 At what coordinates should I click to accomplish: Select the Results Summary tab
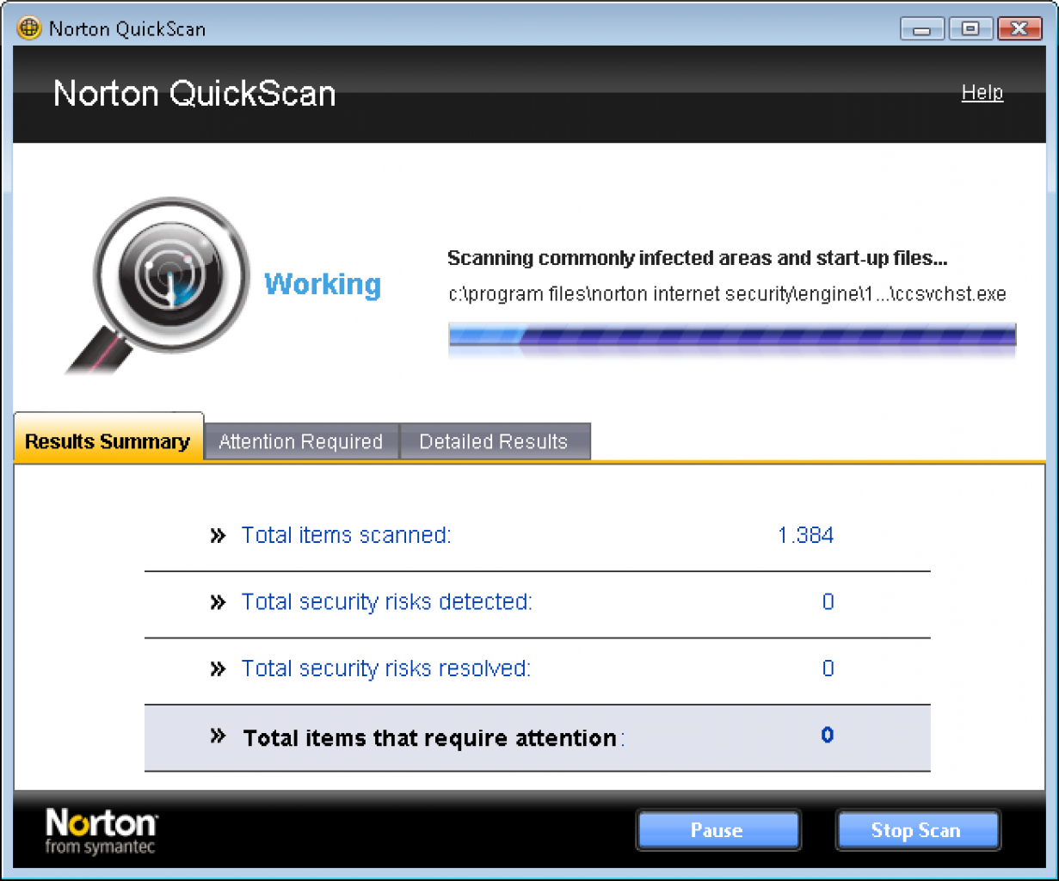click(108, 437)
